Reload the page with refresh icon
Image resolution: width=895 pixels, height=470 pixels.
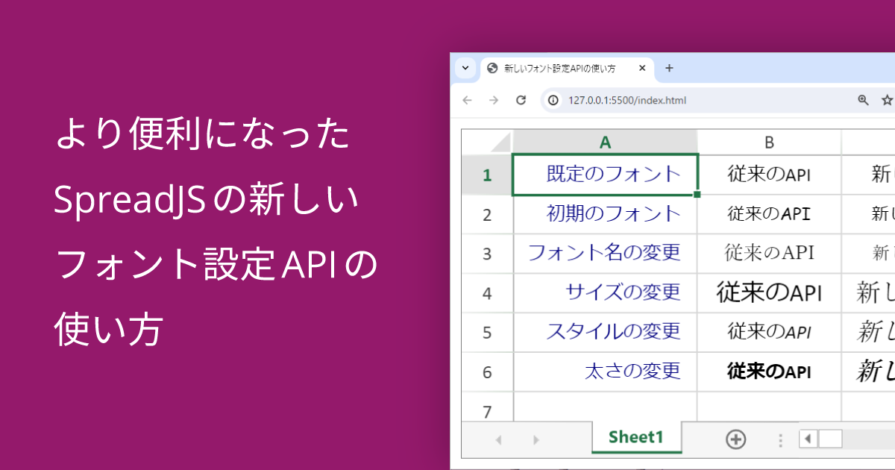pyautogui.click(x=521, y=101)
